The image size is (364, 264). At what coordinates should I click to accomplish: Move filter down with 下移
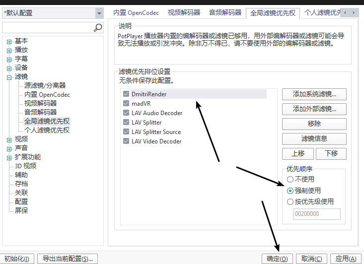[331, 154]
